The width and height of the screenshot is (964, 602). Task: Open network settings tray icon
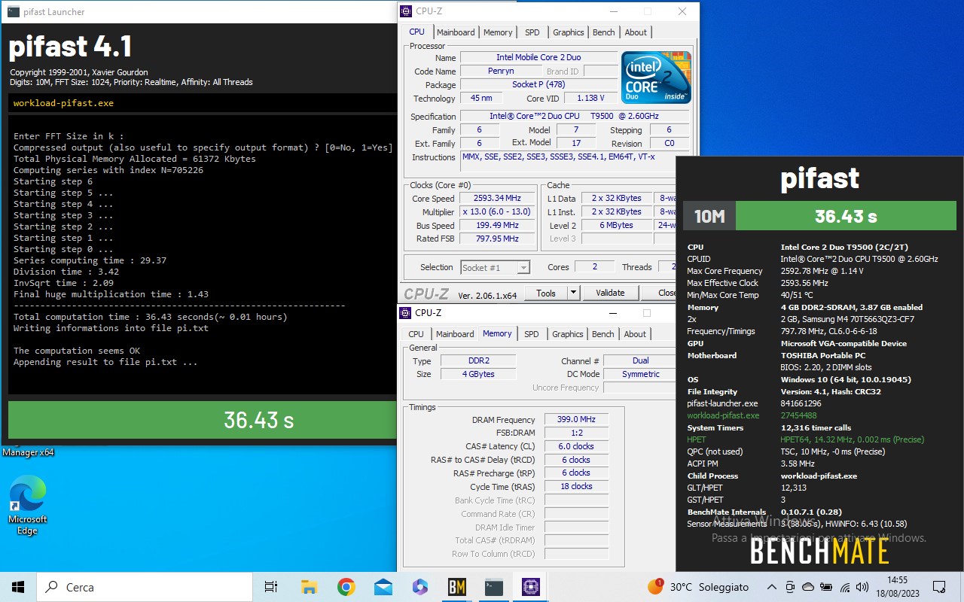tap(845, 587)
